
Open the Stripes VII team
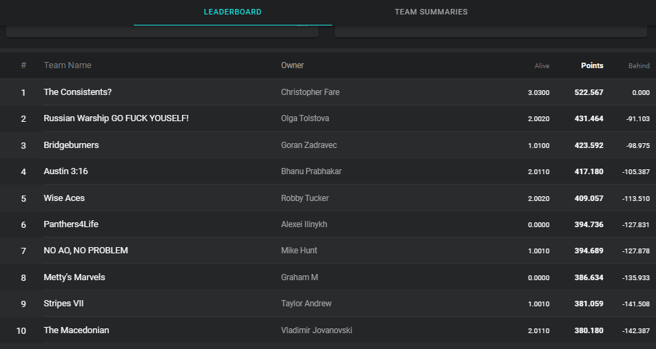click(x=63, y=304)
